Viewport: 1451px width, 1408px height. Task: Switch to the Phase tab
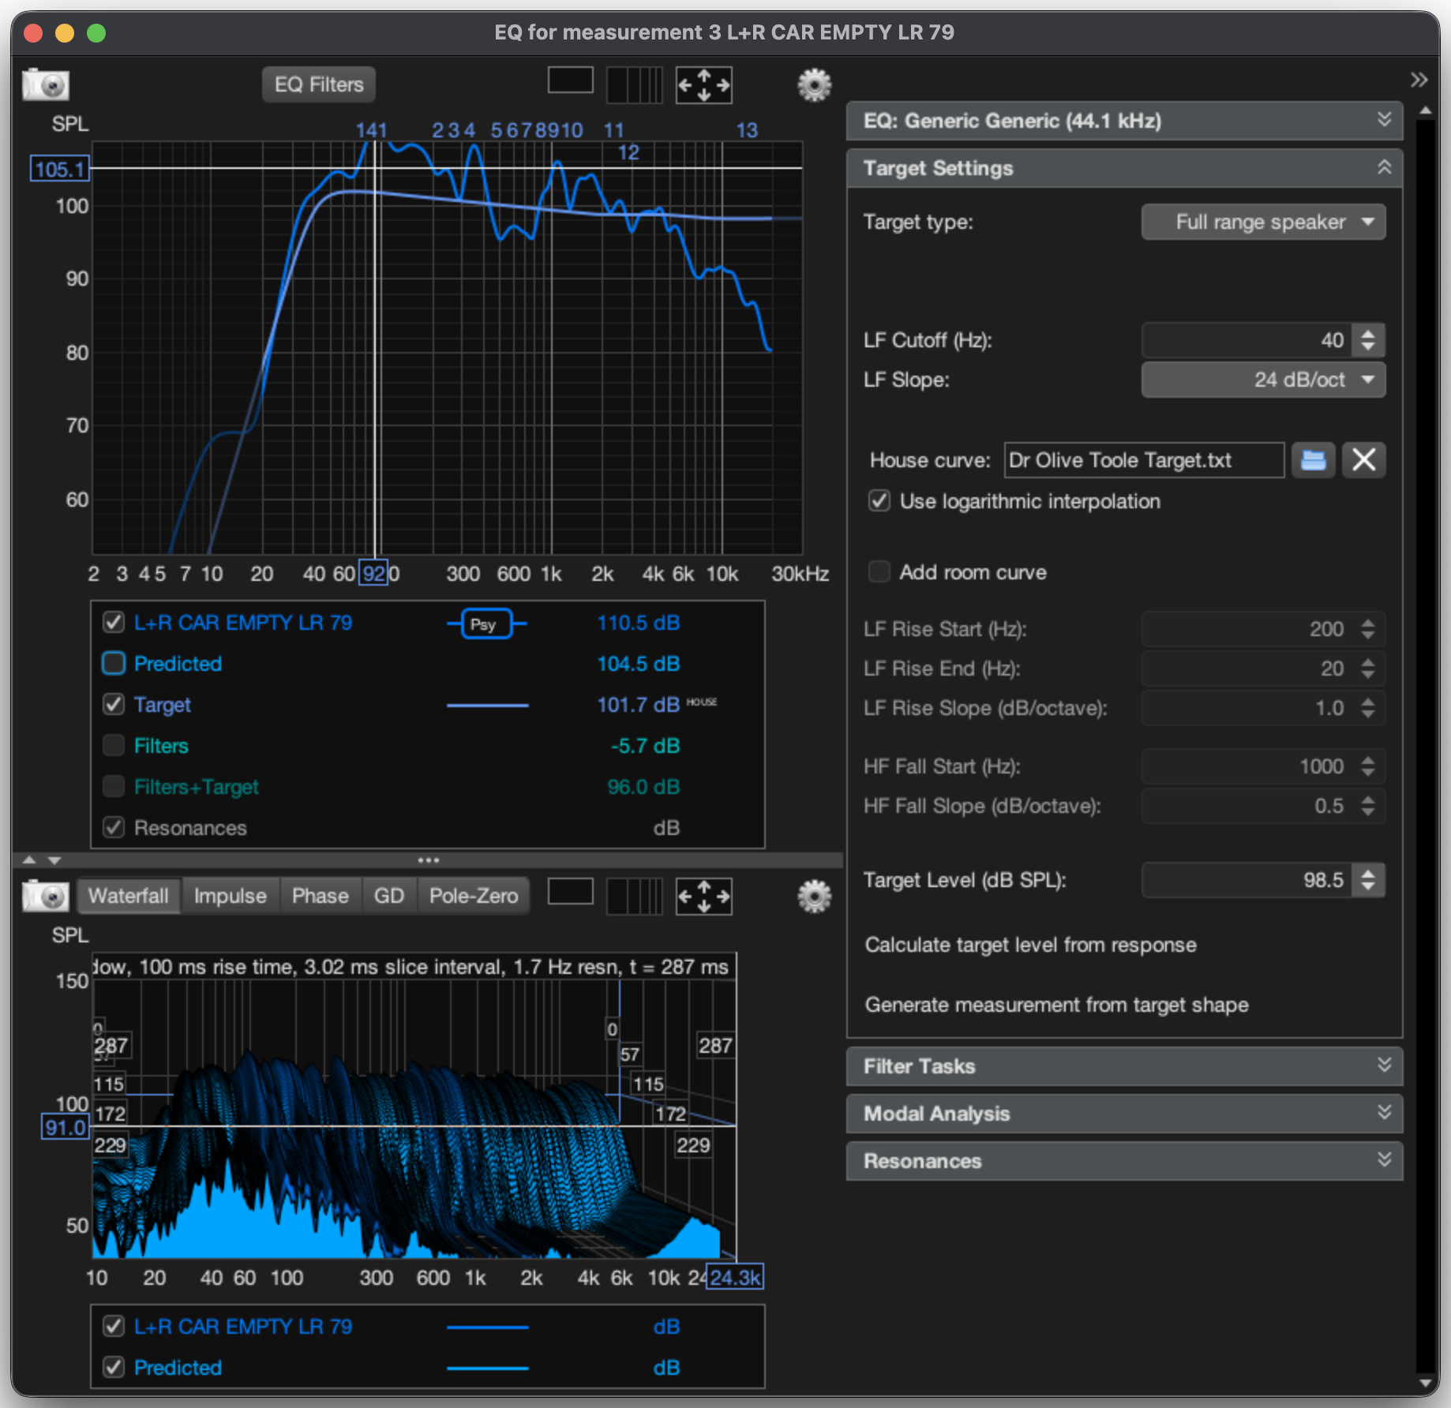coord(321,896)
